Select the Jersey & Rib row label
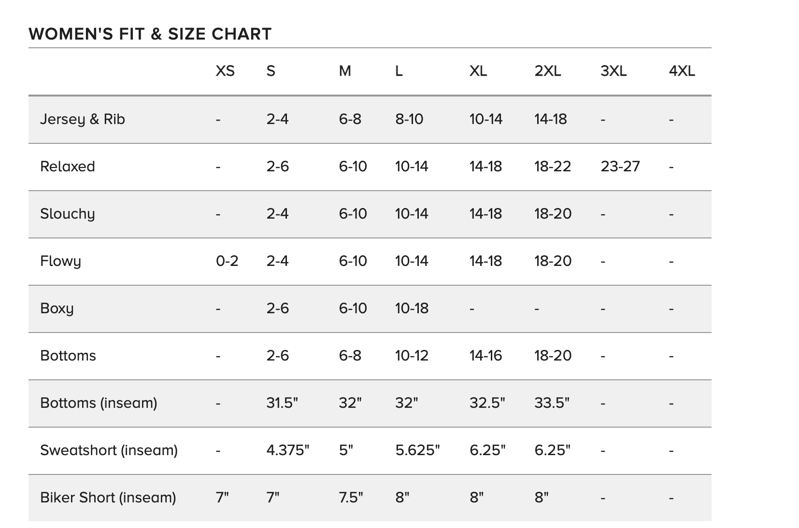The image size is (799, 528). (83, 119)
